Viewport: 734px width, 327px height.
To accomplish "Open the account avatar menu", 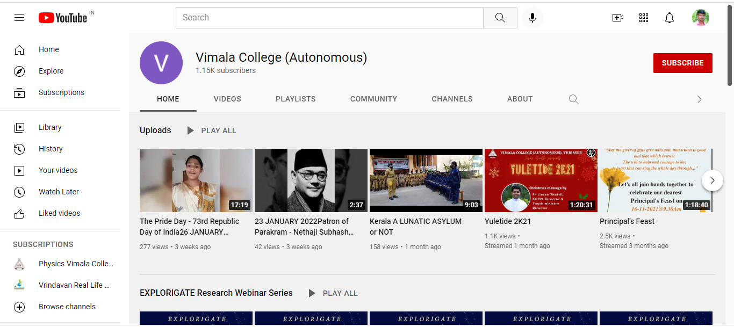I will coord(701,18).
